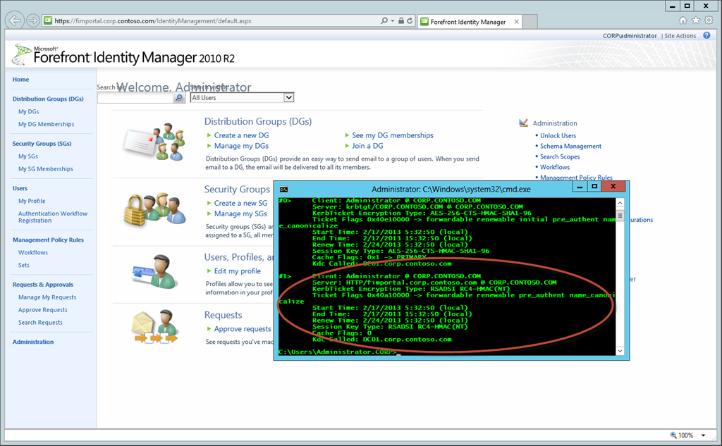Open My Profile in the sidebar

[32, 201]
